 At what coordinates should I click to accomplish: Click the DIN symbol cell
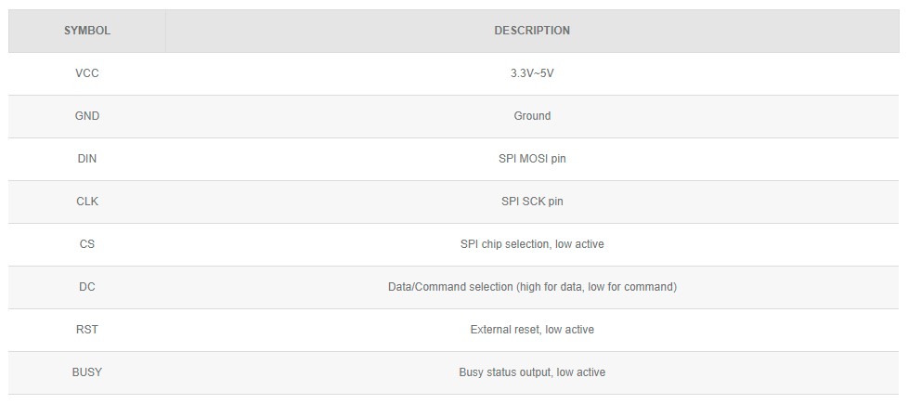pyautogui.click(x=87, y=159)
